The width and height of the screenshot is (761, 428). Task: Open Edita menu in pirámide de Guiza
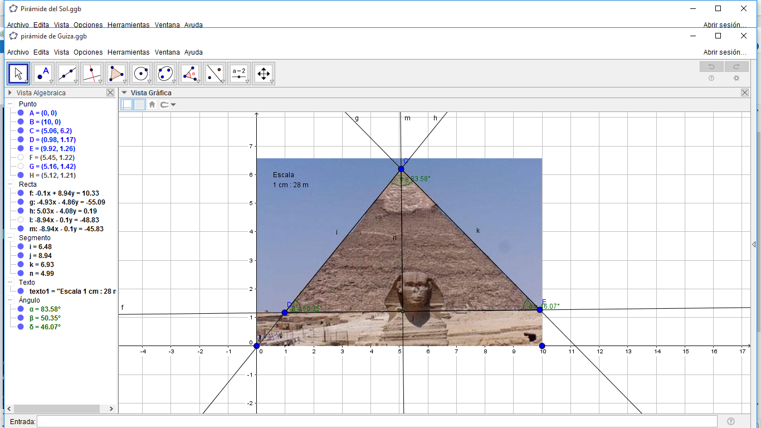[x=41, y=52]
